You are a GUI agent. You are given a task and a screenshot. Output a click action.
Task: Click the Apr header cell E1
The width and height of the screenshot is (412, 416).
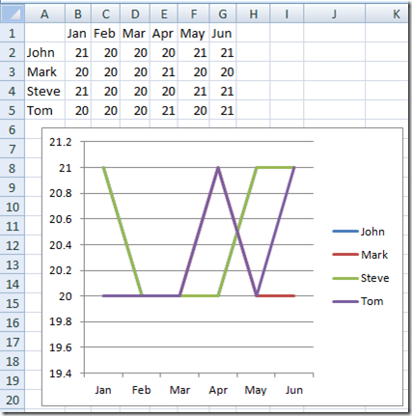tap(164, 33)
